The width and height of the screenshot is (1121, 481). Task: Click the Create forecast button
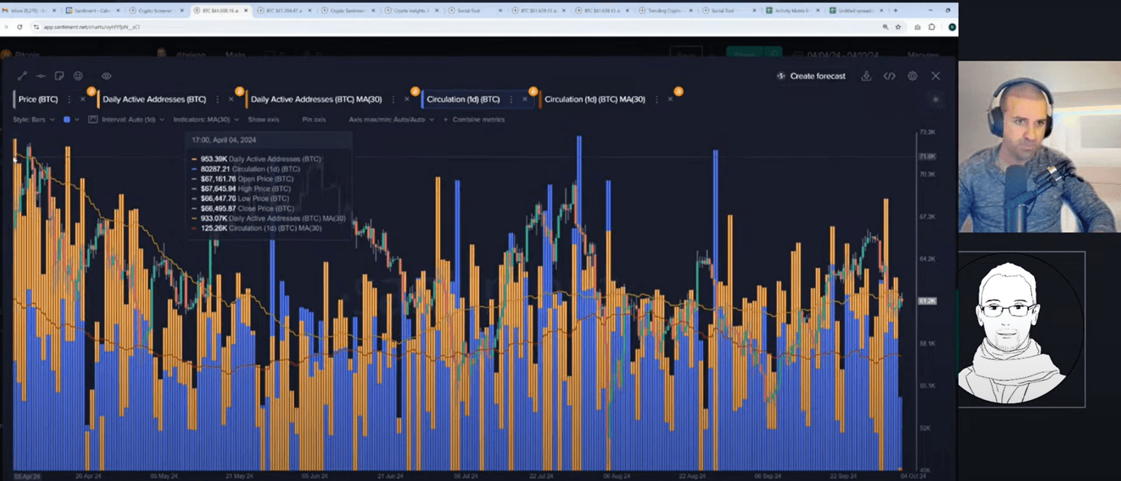[x=812, y=76]
